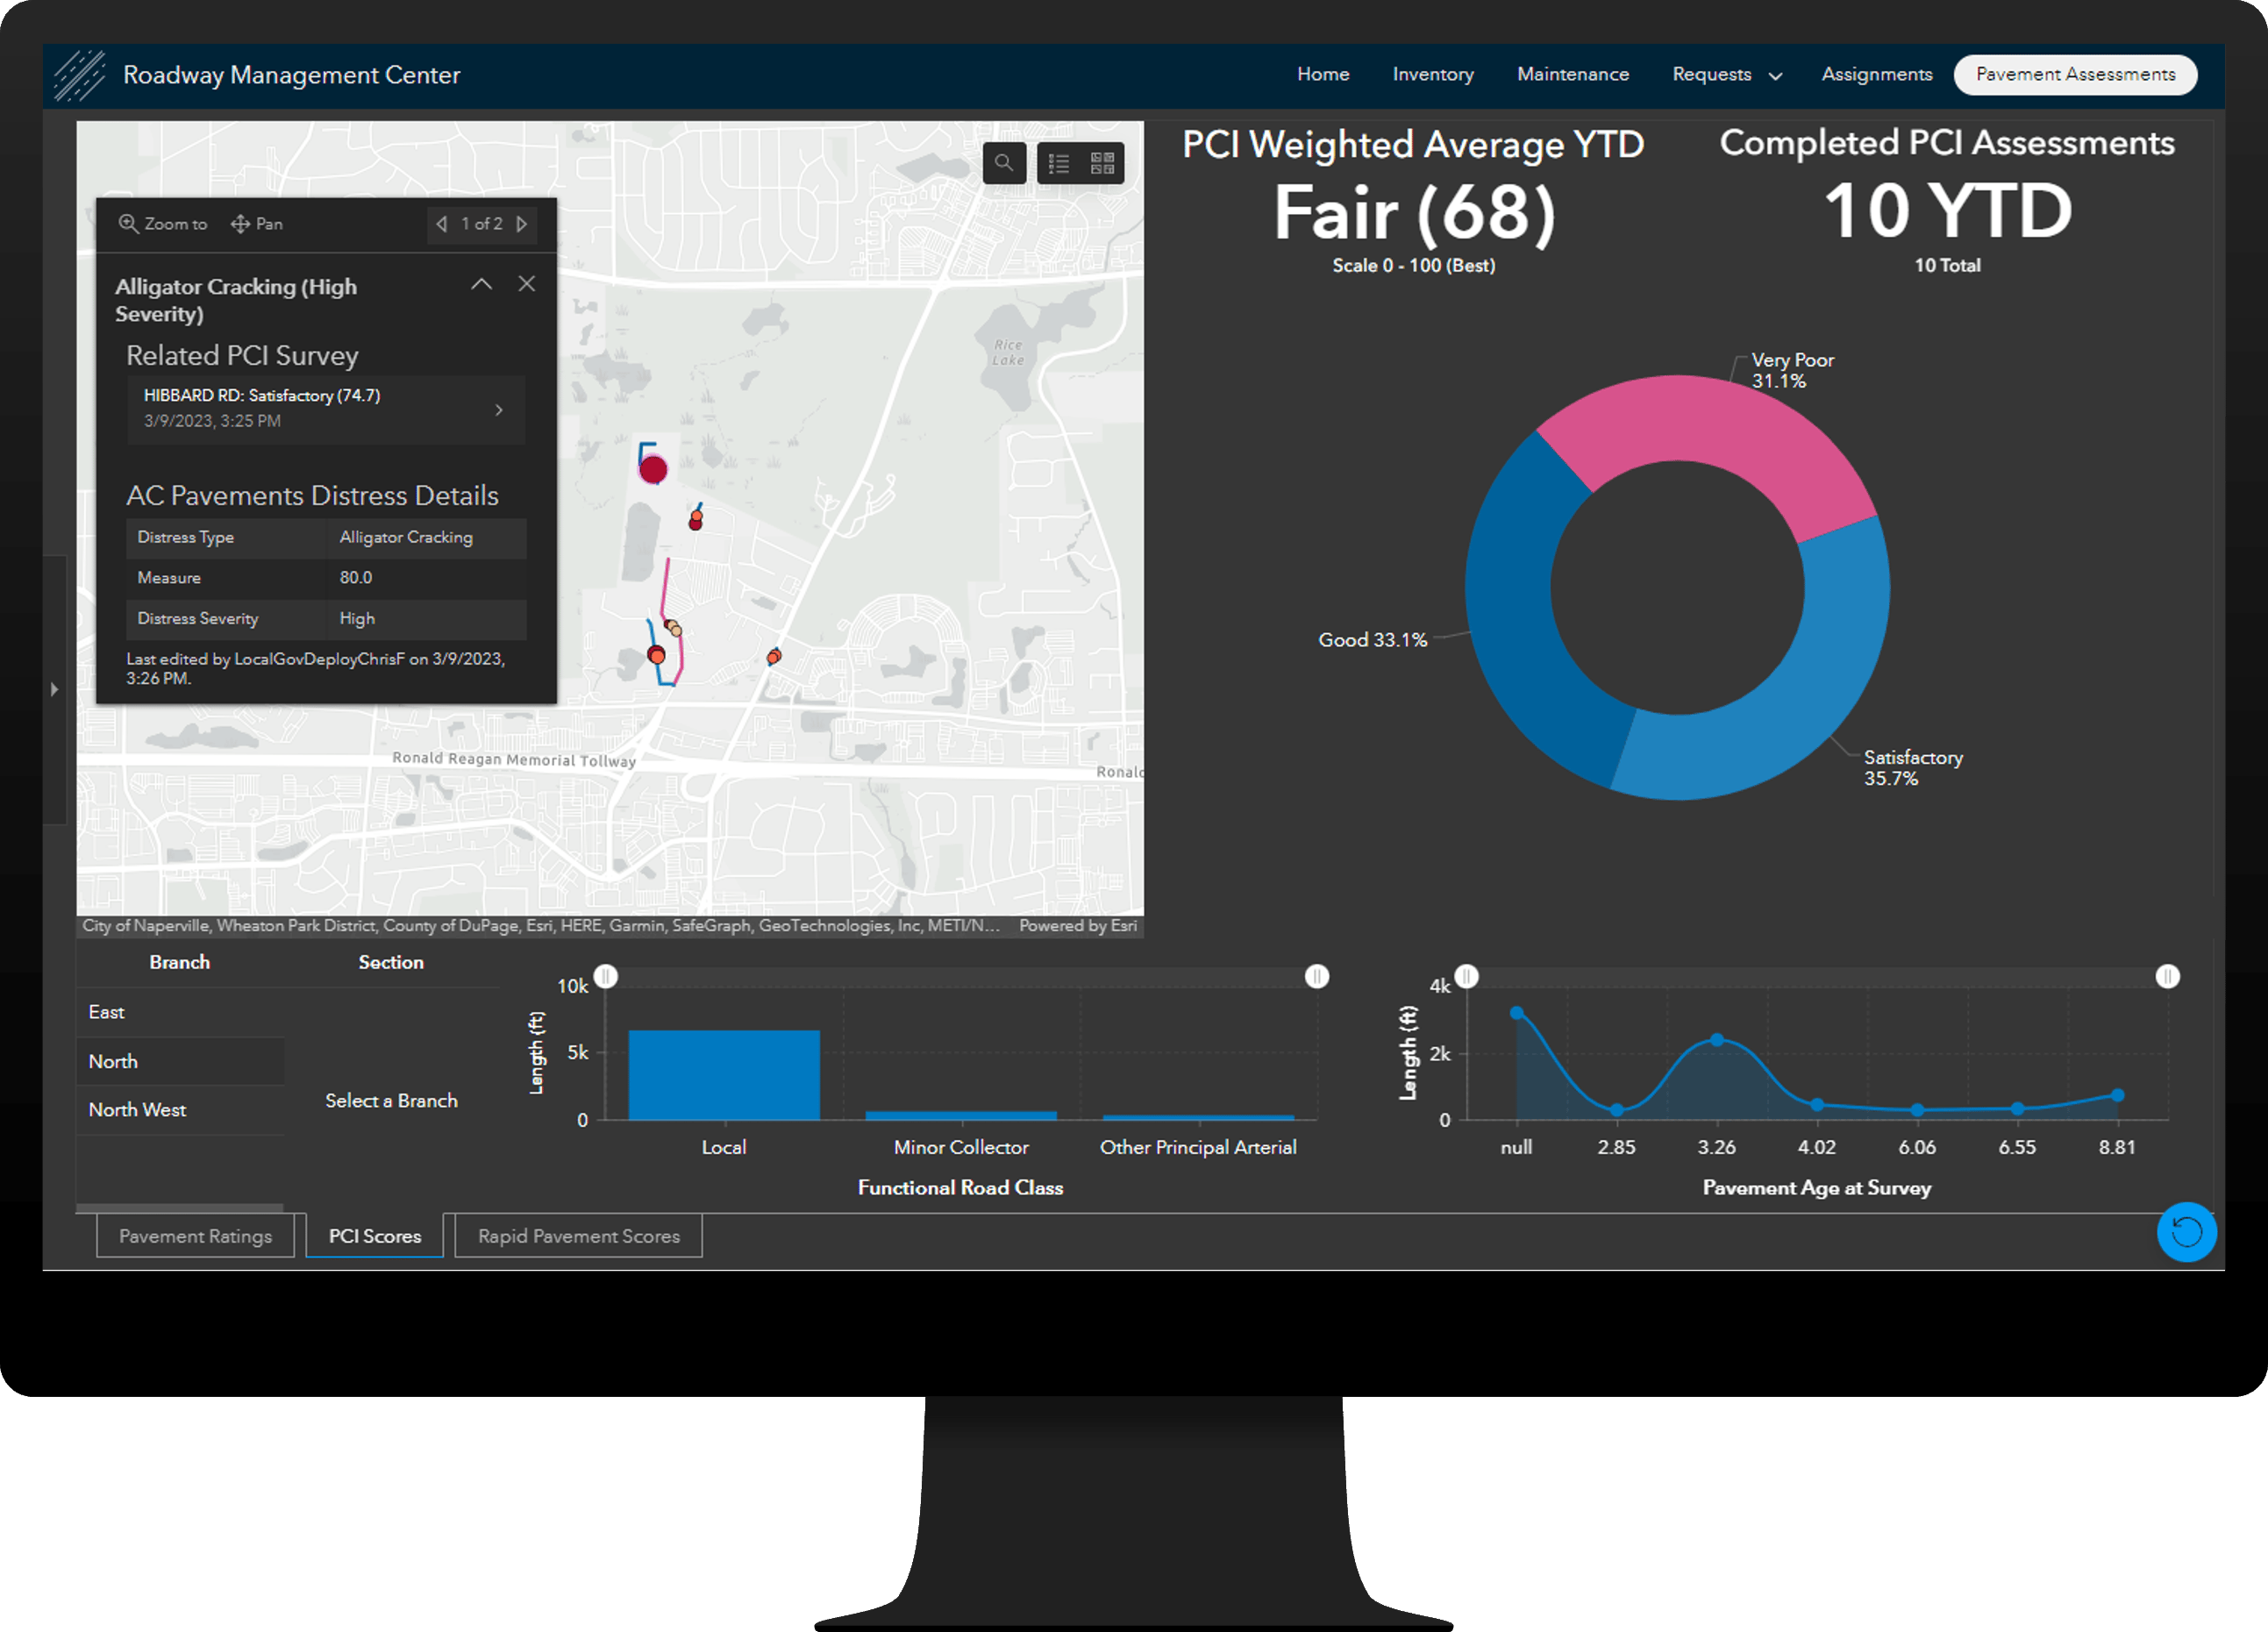Go to the next popup feature arrow
The height and width of the screenshot is (1632, 2268).
521,224
